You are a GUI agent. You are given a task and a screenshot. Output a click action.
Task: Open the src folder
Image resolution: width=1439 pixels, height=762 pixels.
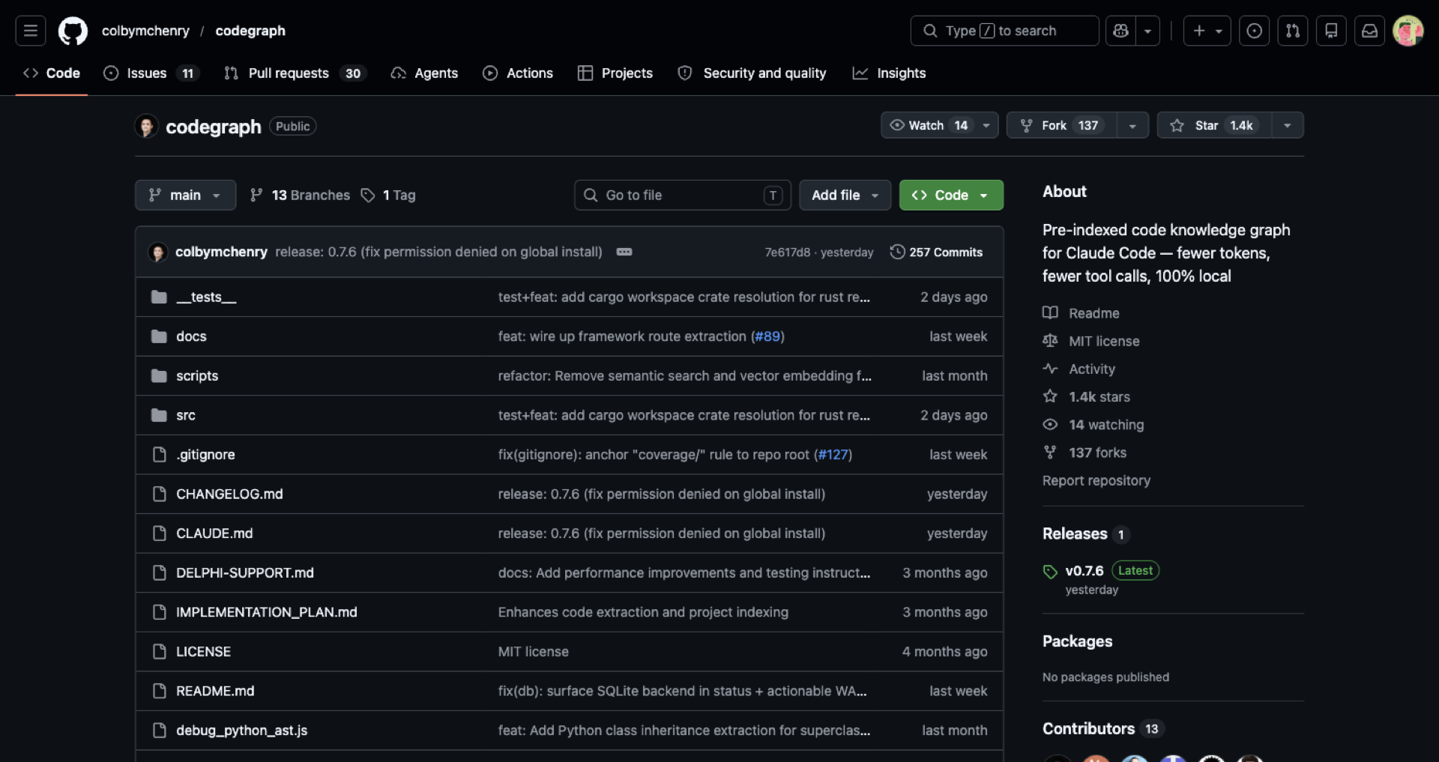coord(186,415)
